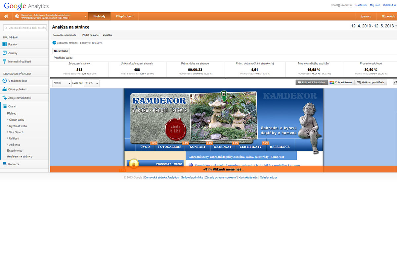397x266 pixels.
Task: Open the Domovská stránka Analytics footer link
Action: click(x=161, y=177)
